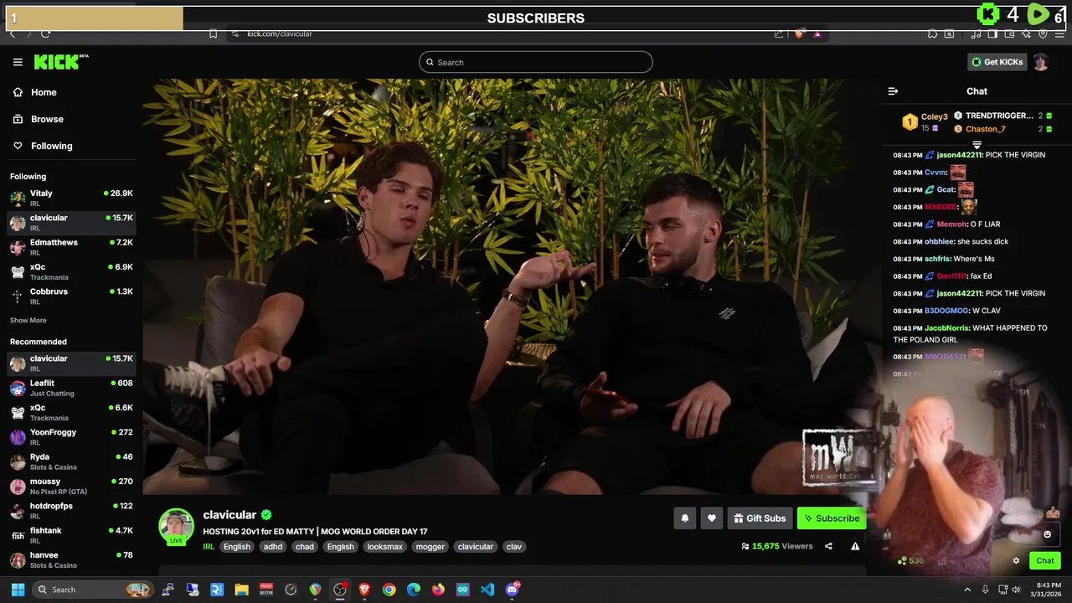
Task: Collapse the chat panel arrow icon
Action: coord(893,91)
